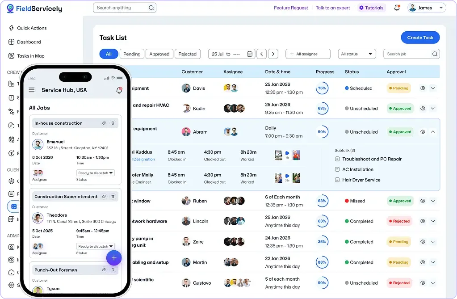Image resolution: width=457 pixels, height=299 pixels.
Task: Open the hamburger menu on the mobile screen
Action: pos(31,89)
